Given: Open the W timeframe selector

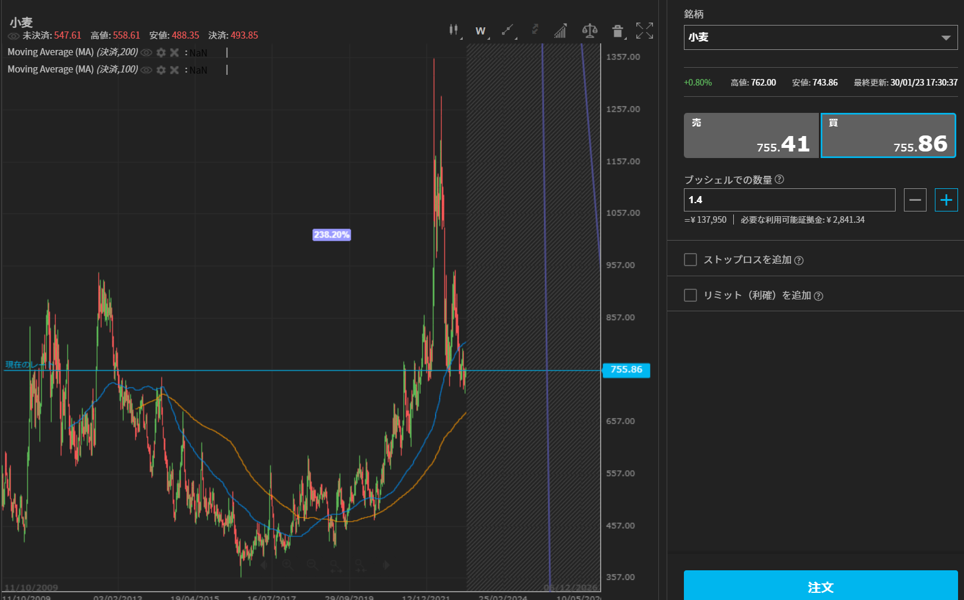Looking at the screenshot, I should pos(481,31).
